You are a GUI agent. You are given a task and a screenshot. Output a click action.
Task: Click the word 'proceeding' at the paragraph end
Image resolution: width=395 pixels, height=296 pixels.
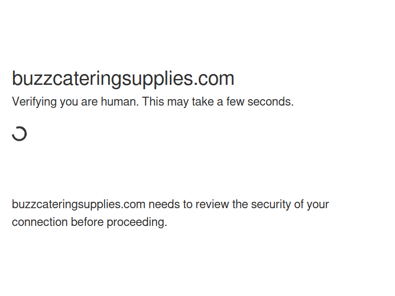coord(137,222)
